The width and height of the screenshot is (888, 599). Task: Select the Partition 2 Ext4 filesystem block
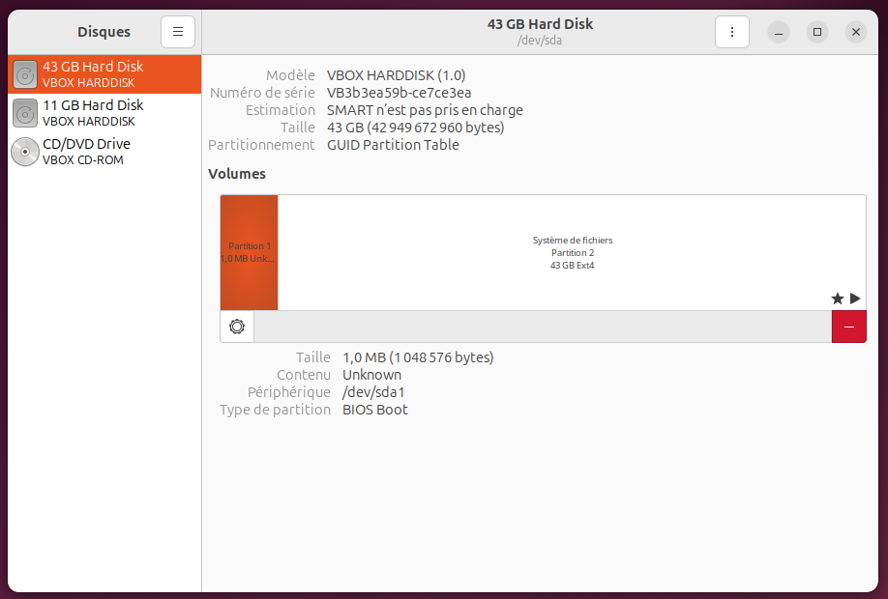pos(572,252)
